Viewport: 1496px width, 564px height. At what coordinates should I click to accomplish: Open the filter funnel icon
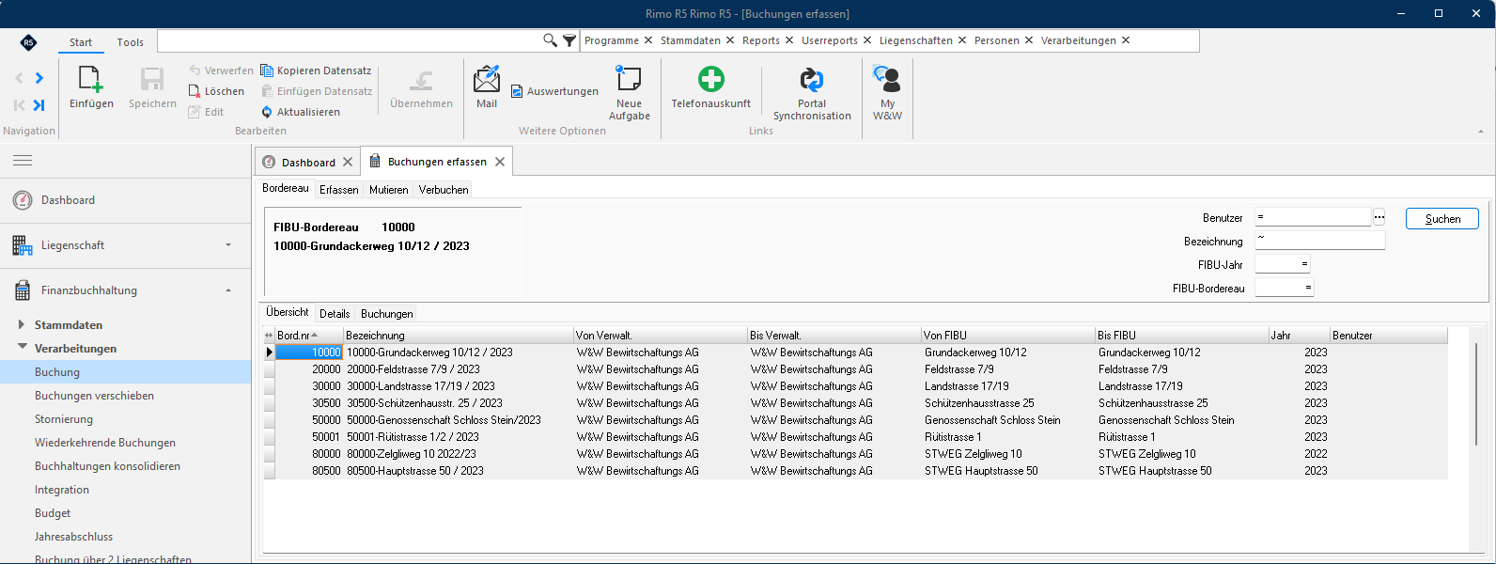(x=569, y=40)
